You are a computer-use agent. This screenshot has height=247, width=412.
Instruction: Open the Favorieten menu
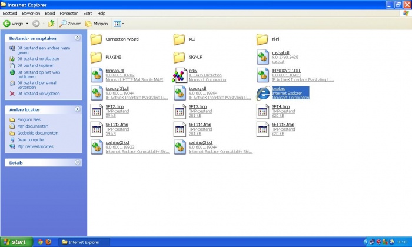click(69, 12)
